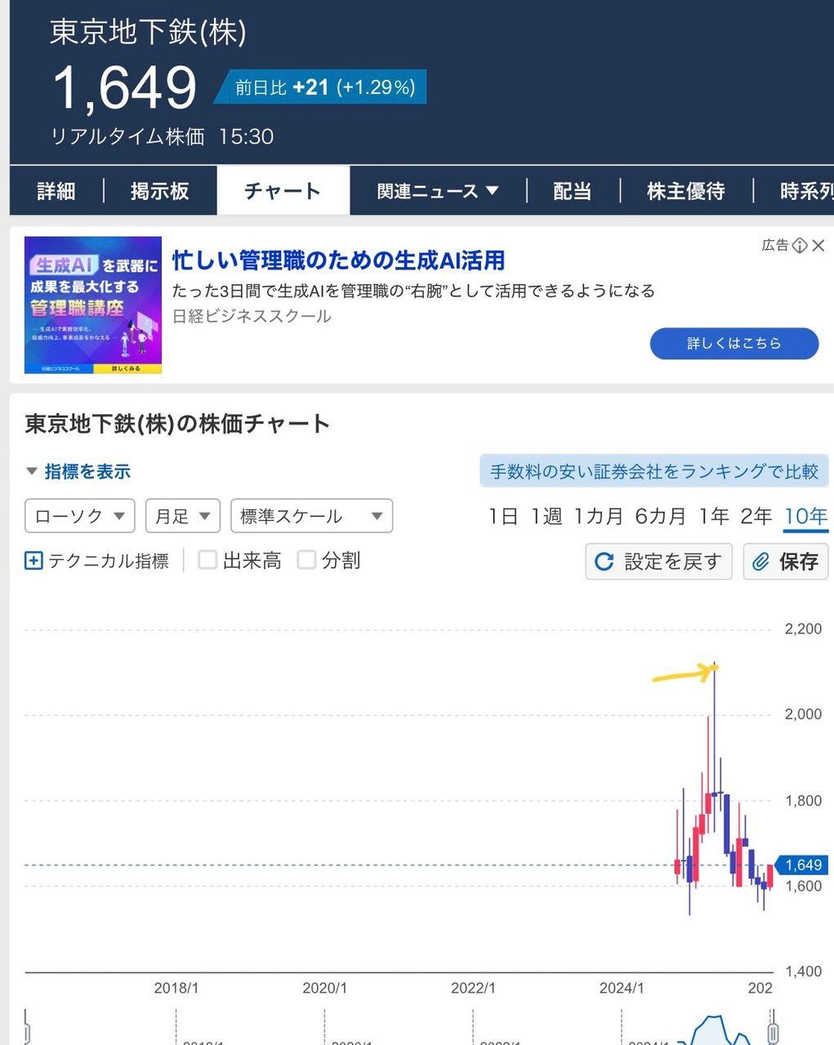Open the 月足 timeframe dropdown

[x=182, y=515]
